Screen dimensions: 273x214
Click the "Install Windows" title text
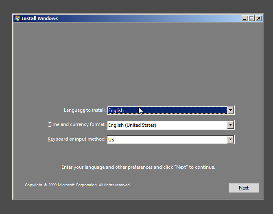[x=40, y=18]
